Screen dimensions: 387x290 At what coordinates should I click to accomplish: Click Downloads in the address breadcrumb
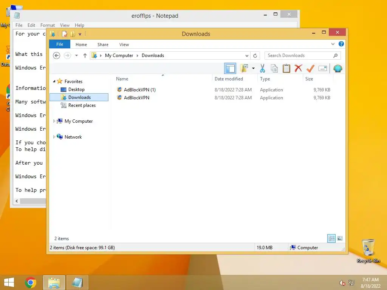click(153, 56)
